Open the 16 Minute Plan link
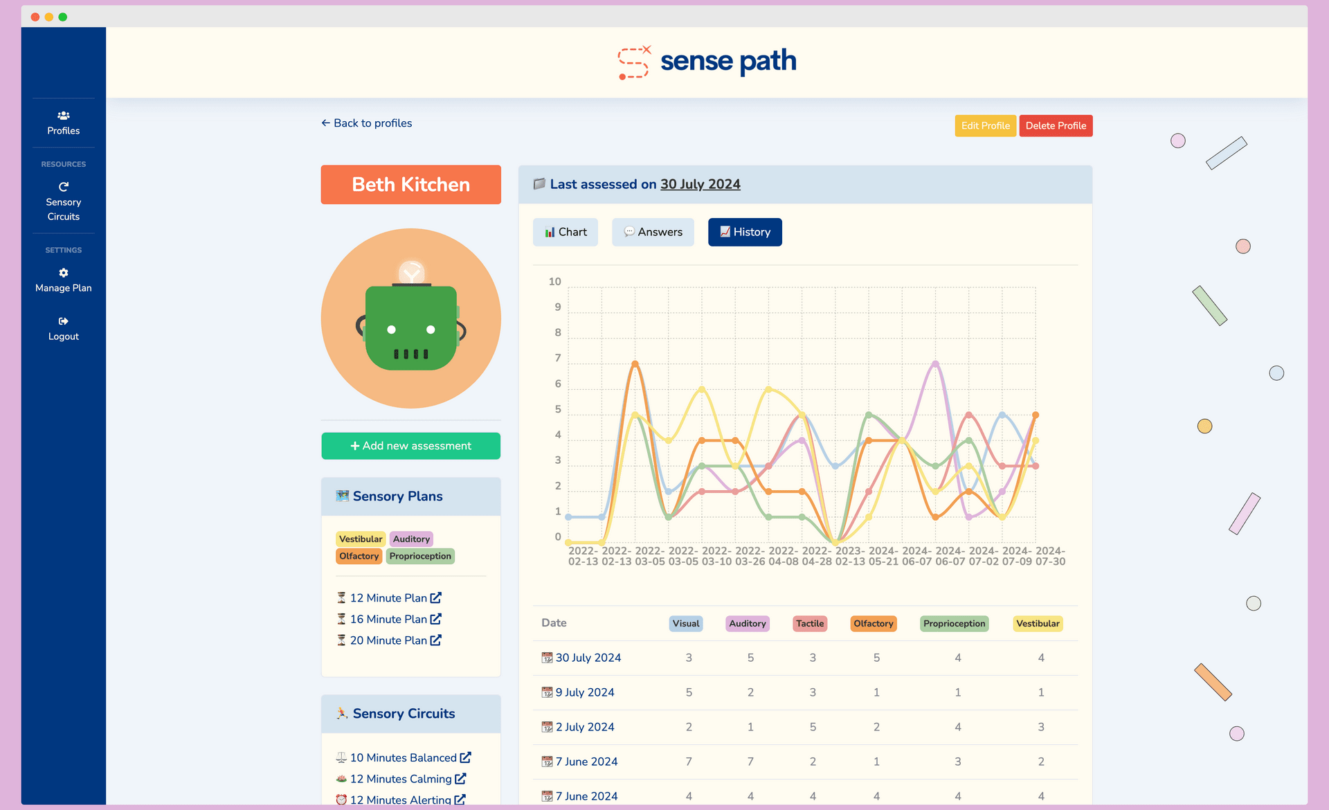Screen dimensions: 1329x810 [388, 619]
